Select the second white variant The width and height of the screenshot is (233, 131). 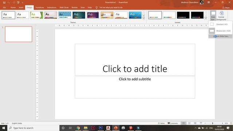[169, 15]
